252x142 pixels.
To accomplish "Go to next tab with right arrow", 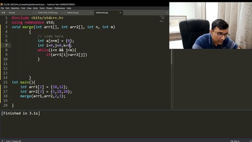I will pos(5,13).
